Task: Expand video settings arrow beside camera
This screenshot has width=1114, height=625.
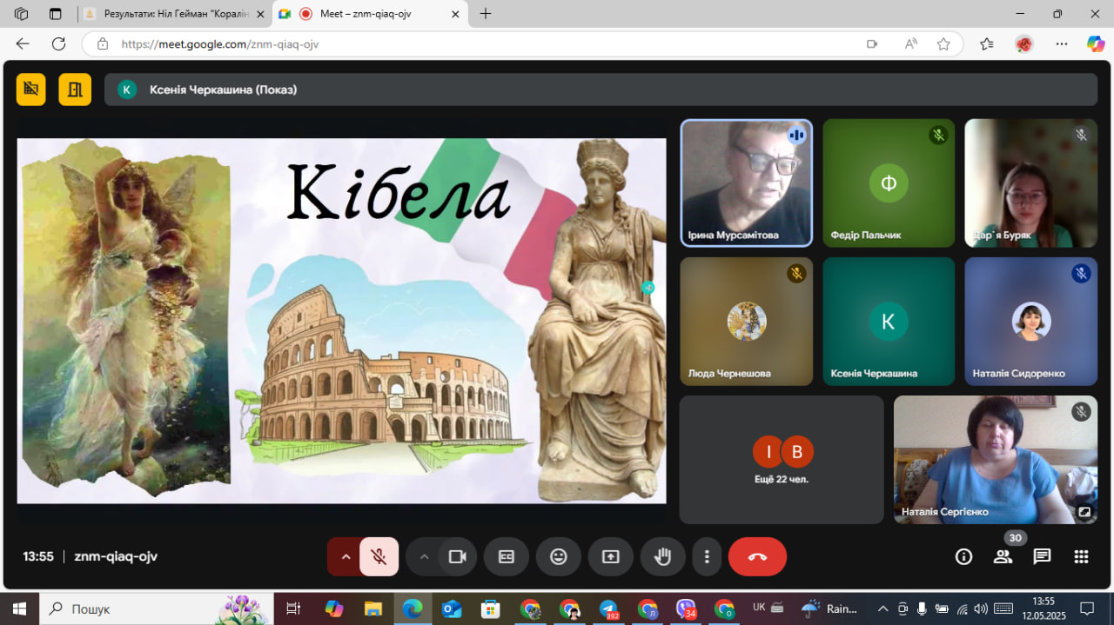Action: coord(424,556)
